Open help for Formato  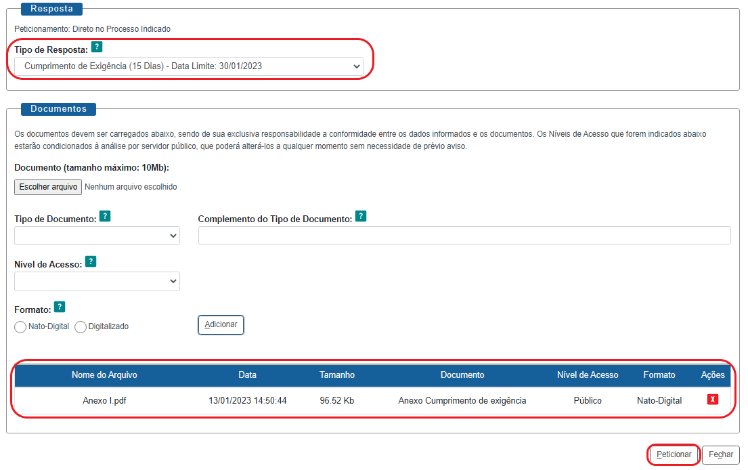pyautogui.click(x=60, y=307)
